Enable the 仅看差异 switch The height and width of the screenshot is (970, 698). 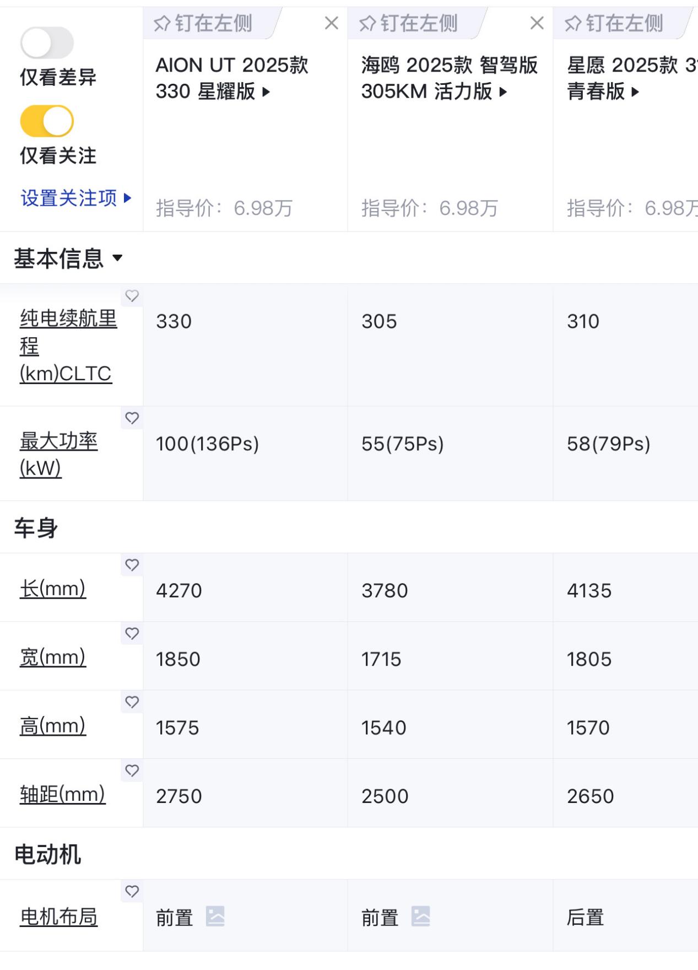point(46,42)
